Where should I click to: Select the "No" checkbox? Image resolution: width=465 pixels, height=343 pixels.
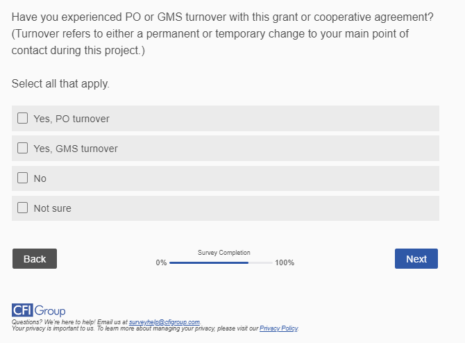click(x=23, y=178)
